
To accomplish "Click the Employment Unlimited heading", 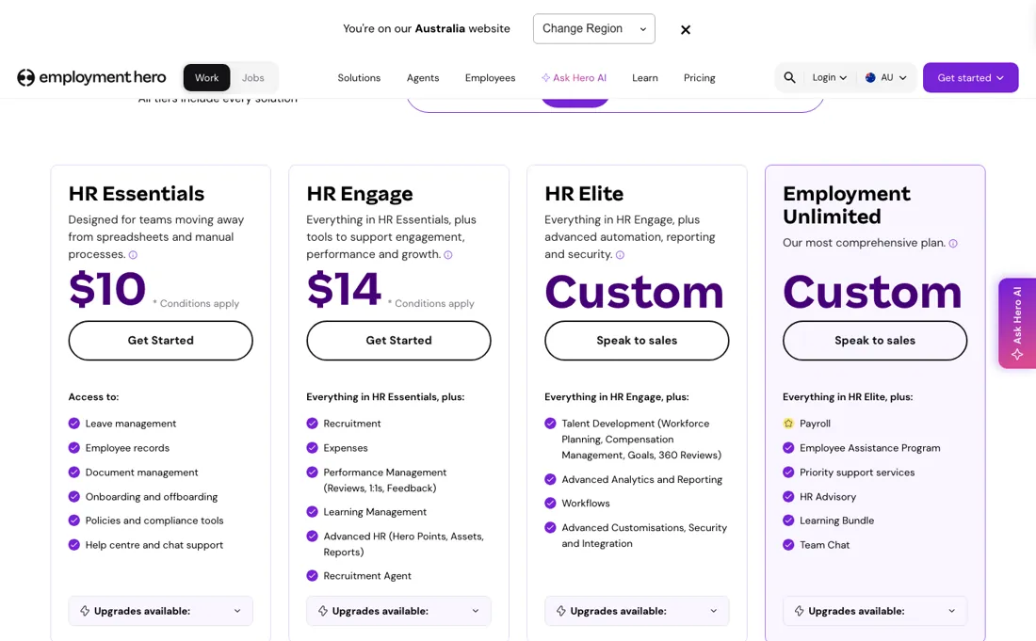I will click(x=847, y=204).
